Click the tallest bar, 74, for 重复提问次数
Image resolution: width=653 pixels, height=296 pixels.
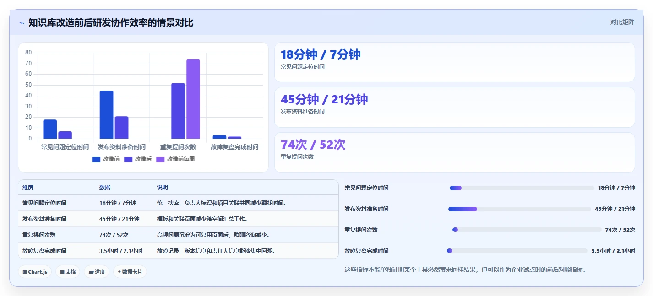(x=193, y=99)
